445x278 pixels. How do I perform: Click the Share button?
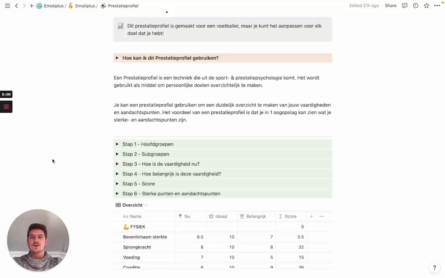(x=391, y=6)
